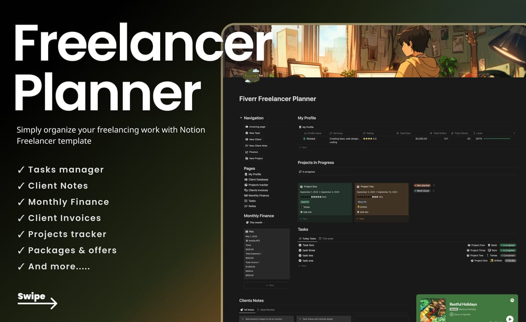Click the Spotify logo on Restful Holidays widget
Viewport: 526px width, 322px height.
[512, 300]
